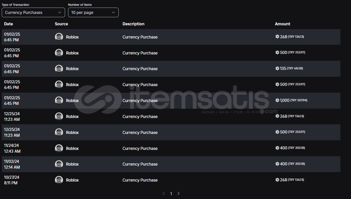Click the Description column header

coord(133,24)
